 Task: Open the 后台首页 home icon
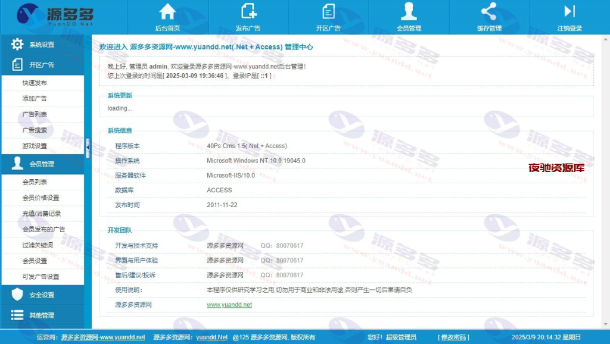pyautogui.click(x=167, y=11)
